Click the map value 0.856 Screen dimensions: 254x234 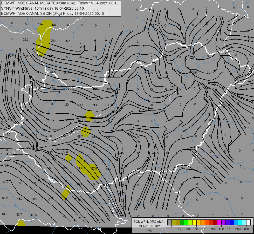tap(109, 105)
